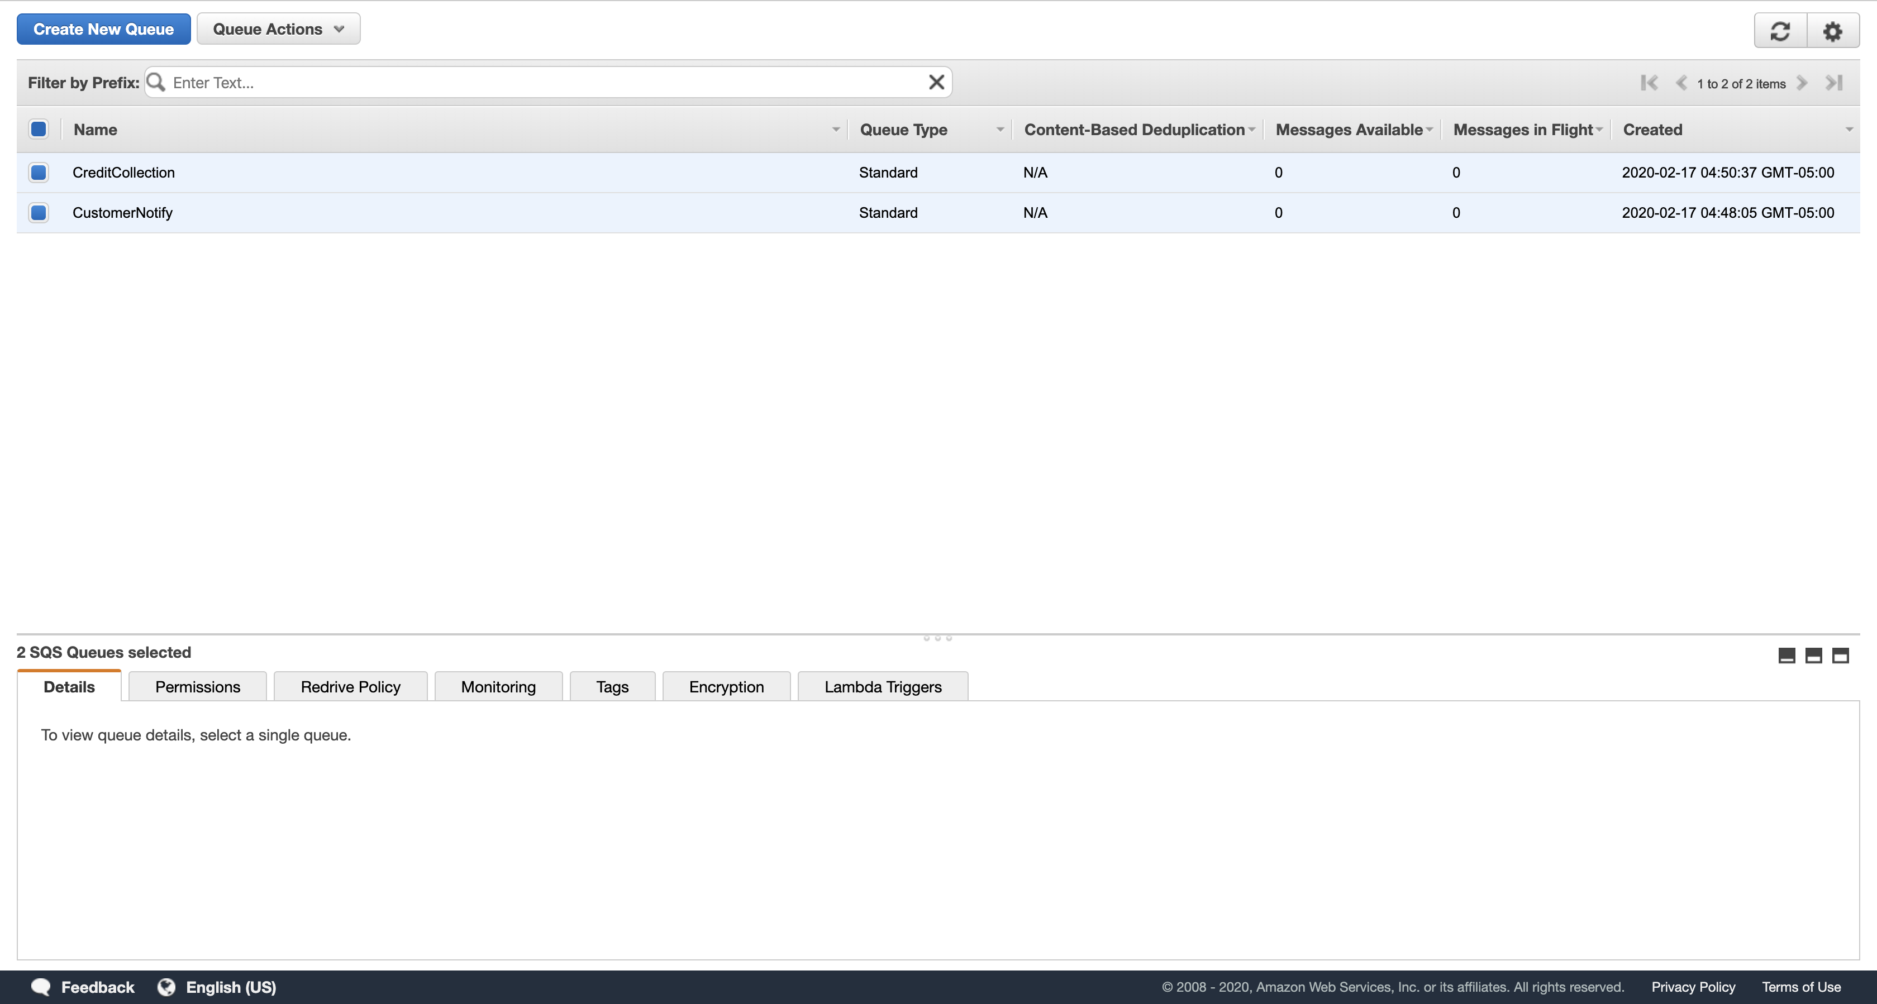Go to next page of items
The height and width of the screenshot is (1004, 1877).
1802,83
